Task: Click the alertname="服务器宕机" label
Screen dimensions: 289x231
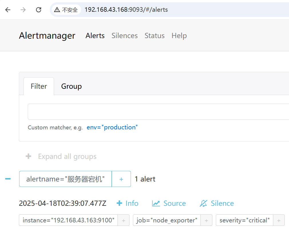Action: pos(65,179)
